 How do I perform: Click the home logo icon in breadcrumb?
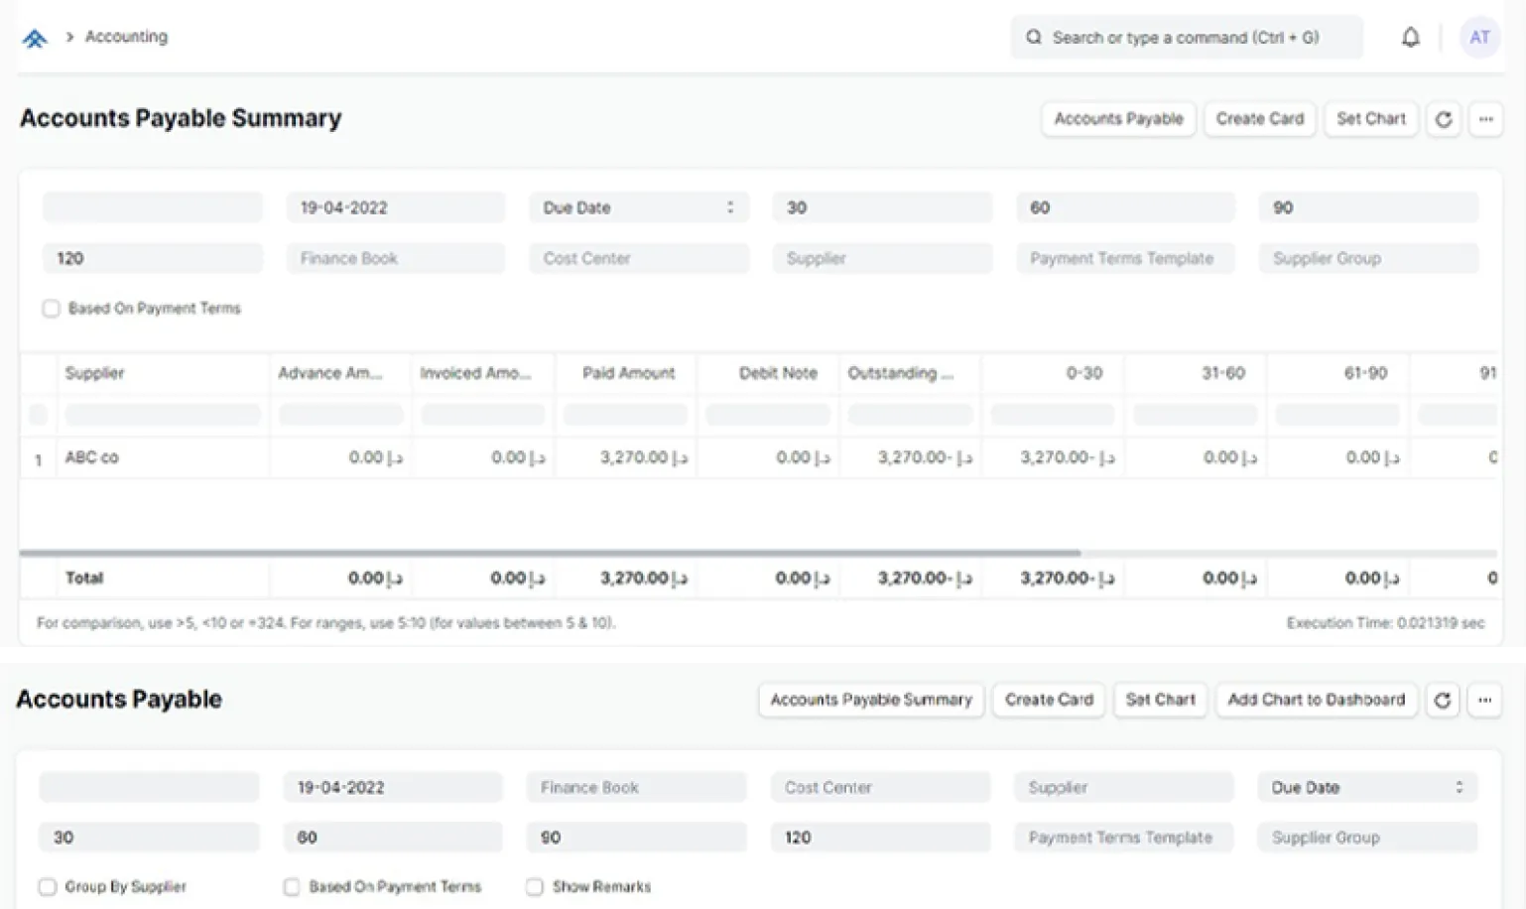(x=35, y=39)
